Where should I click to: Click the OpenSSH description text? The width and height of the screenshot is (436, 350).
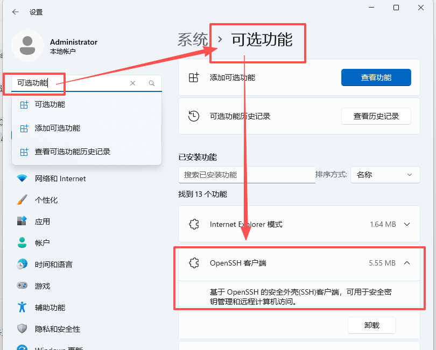(x=300, y=297)
